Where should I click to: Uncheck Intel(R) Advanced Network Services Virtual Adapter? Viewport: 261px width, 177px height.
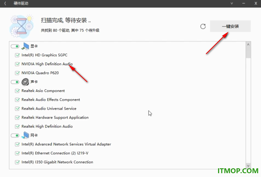[x=17, y=144]
